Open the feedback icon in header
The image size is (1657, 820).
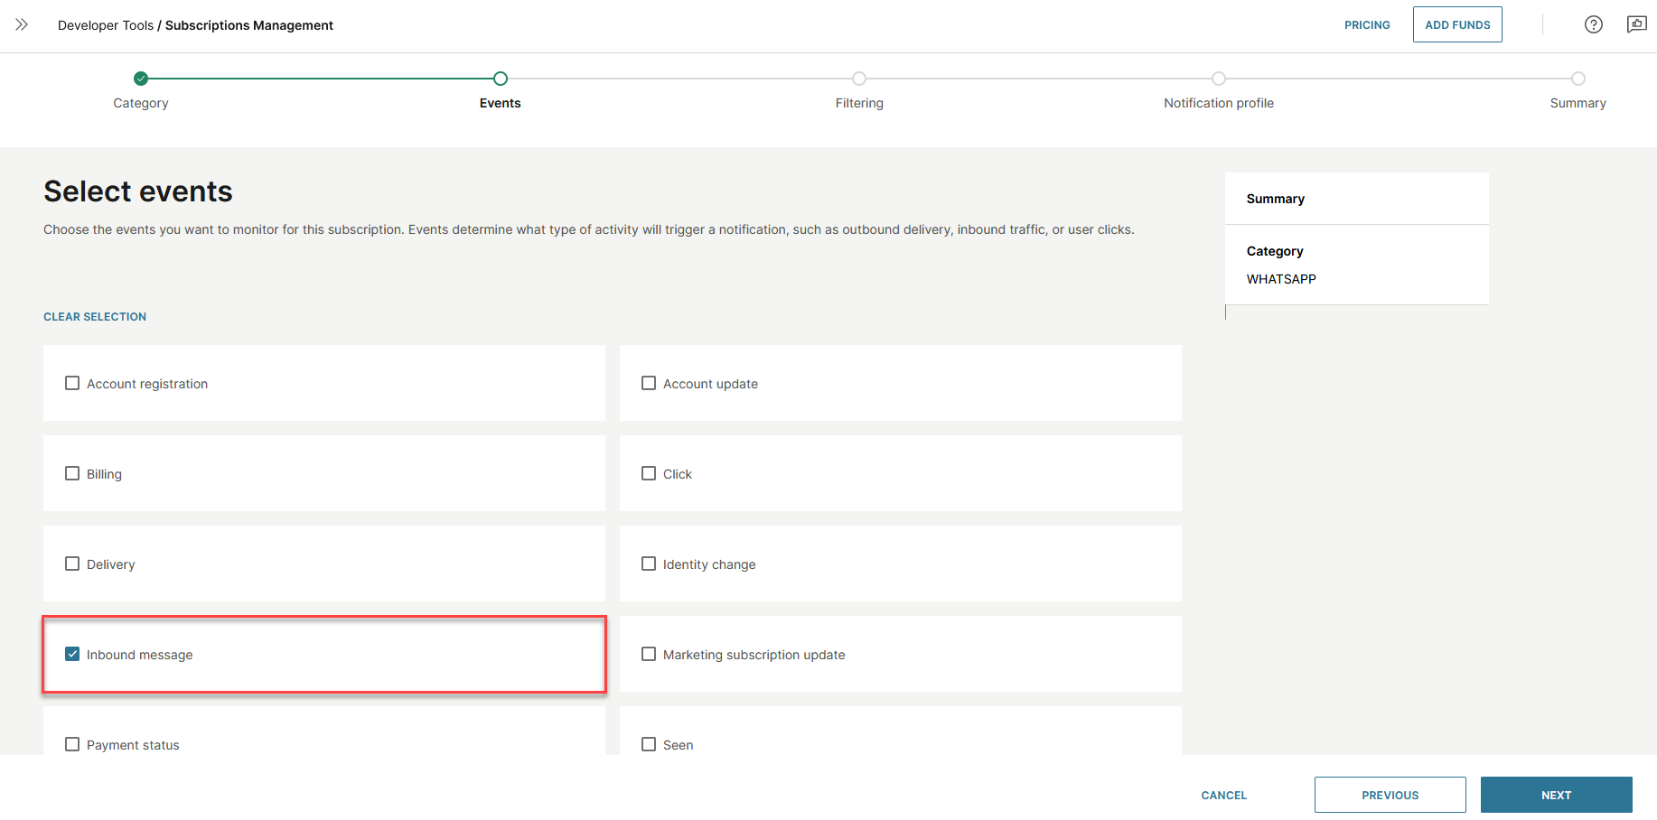[1636, 25]
